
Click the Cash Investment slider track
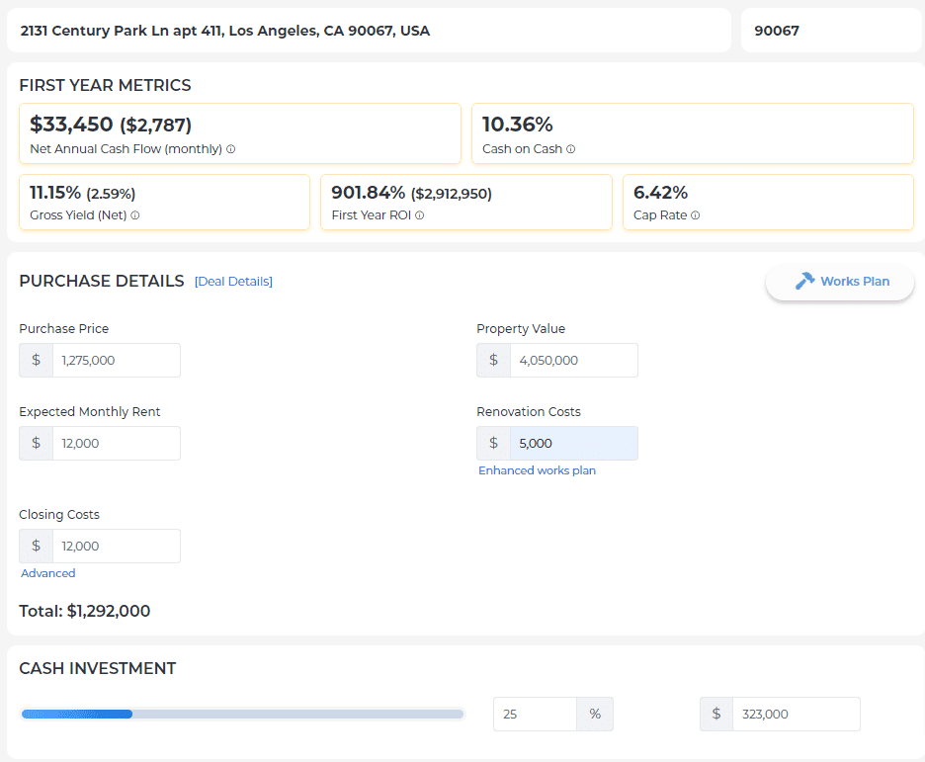tap(242, 715)
